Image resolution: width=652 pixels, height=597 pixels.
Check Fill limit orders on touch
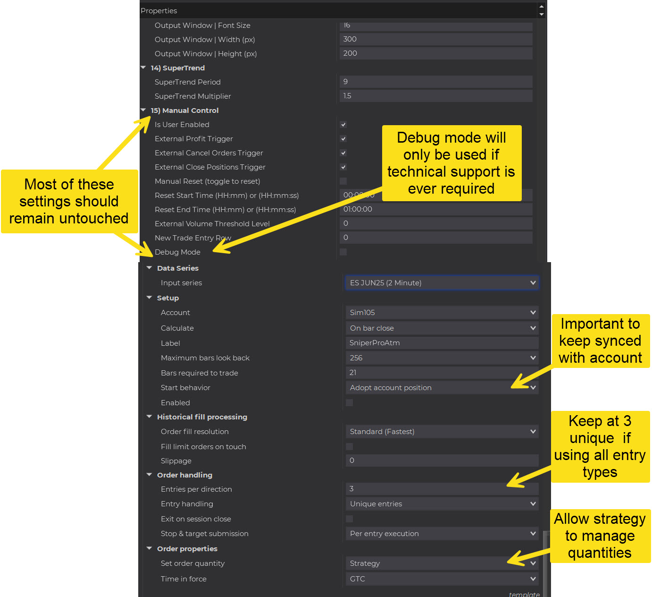click(x=350, y=447)
